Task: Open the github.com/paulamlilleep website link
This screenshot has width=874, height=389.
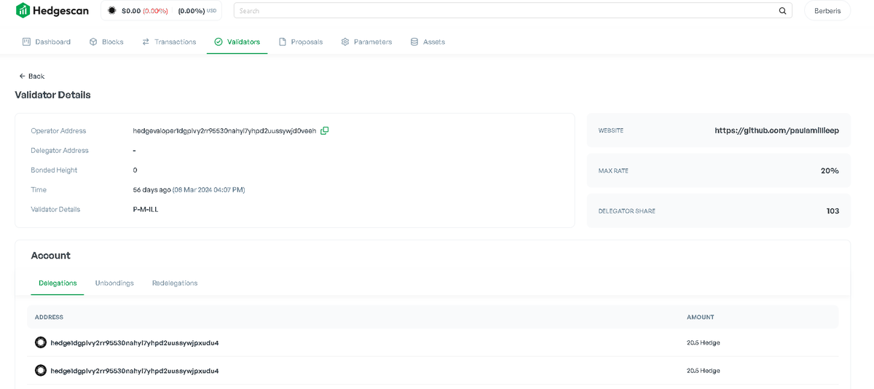Action: pos(776,130)
